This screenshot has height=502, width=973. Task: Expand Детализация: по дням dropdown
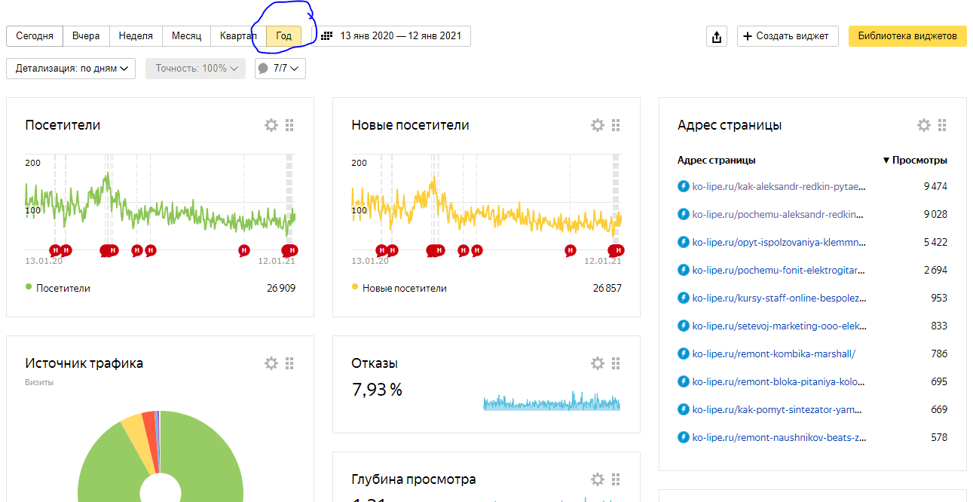point(71,69)
